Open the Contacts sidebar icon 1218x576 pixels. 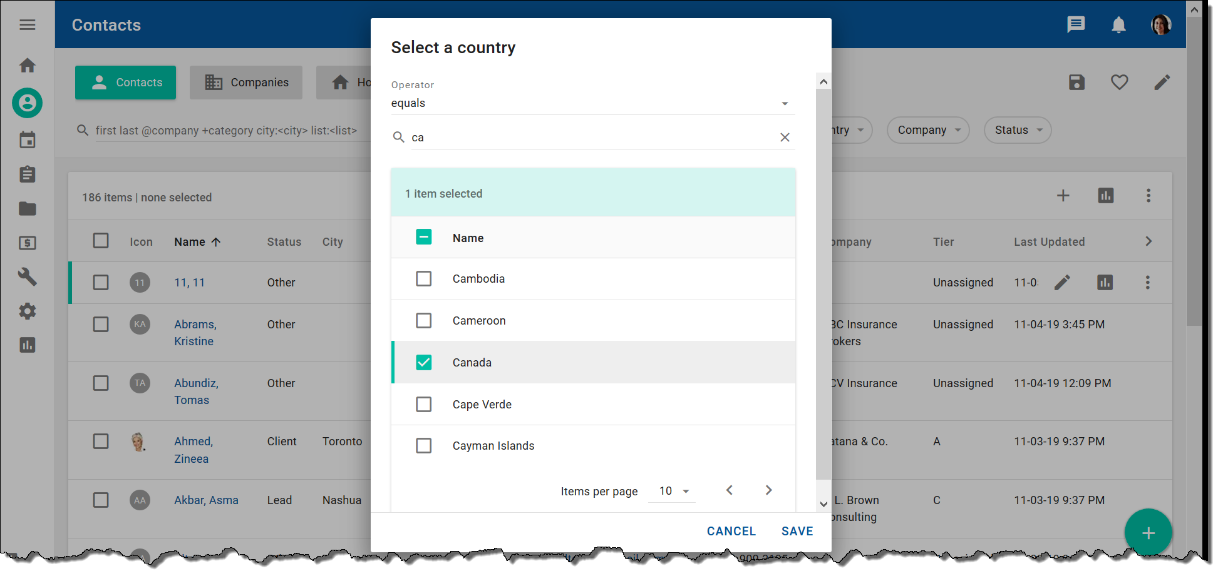coord(27,103)
